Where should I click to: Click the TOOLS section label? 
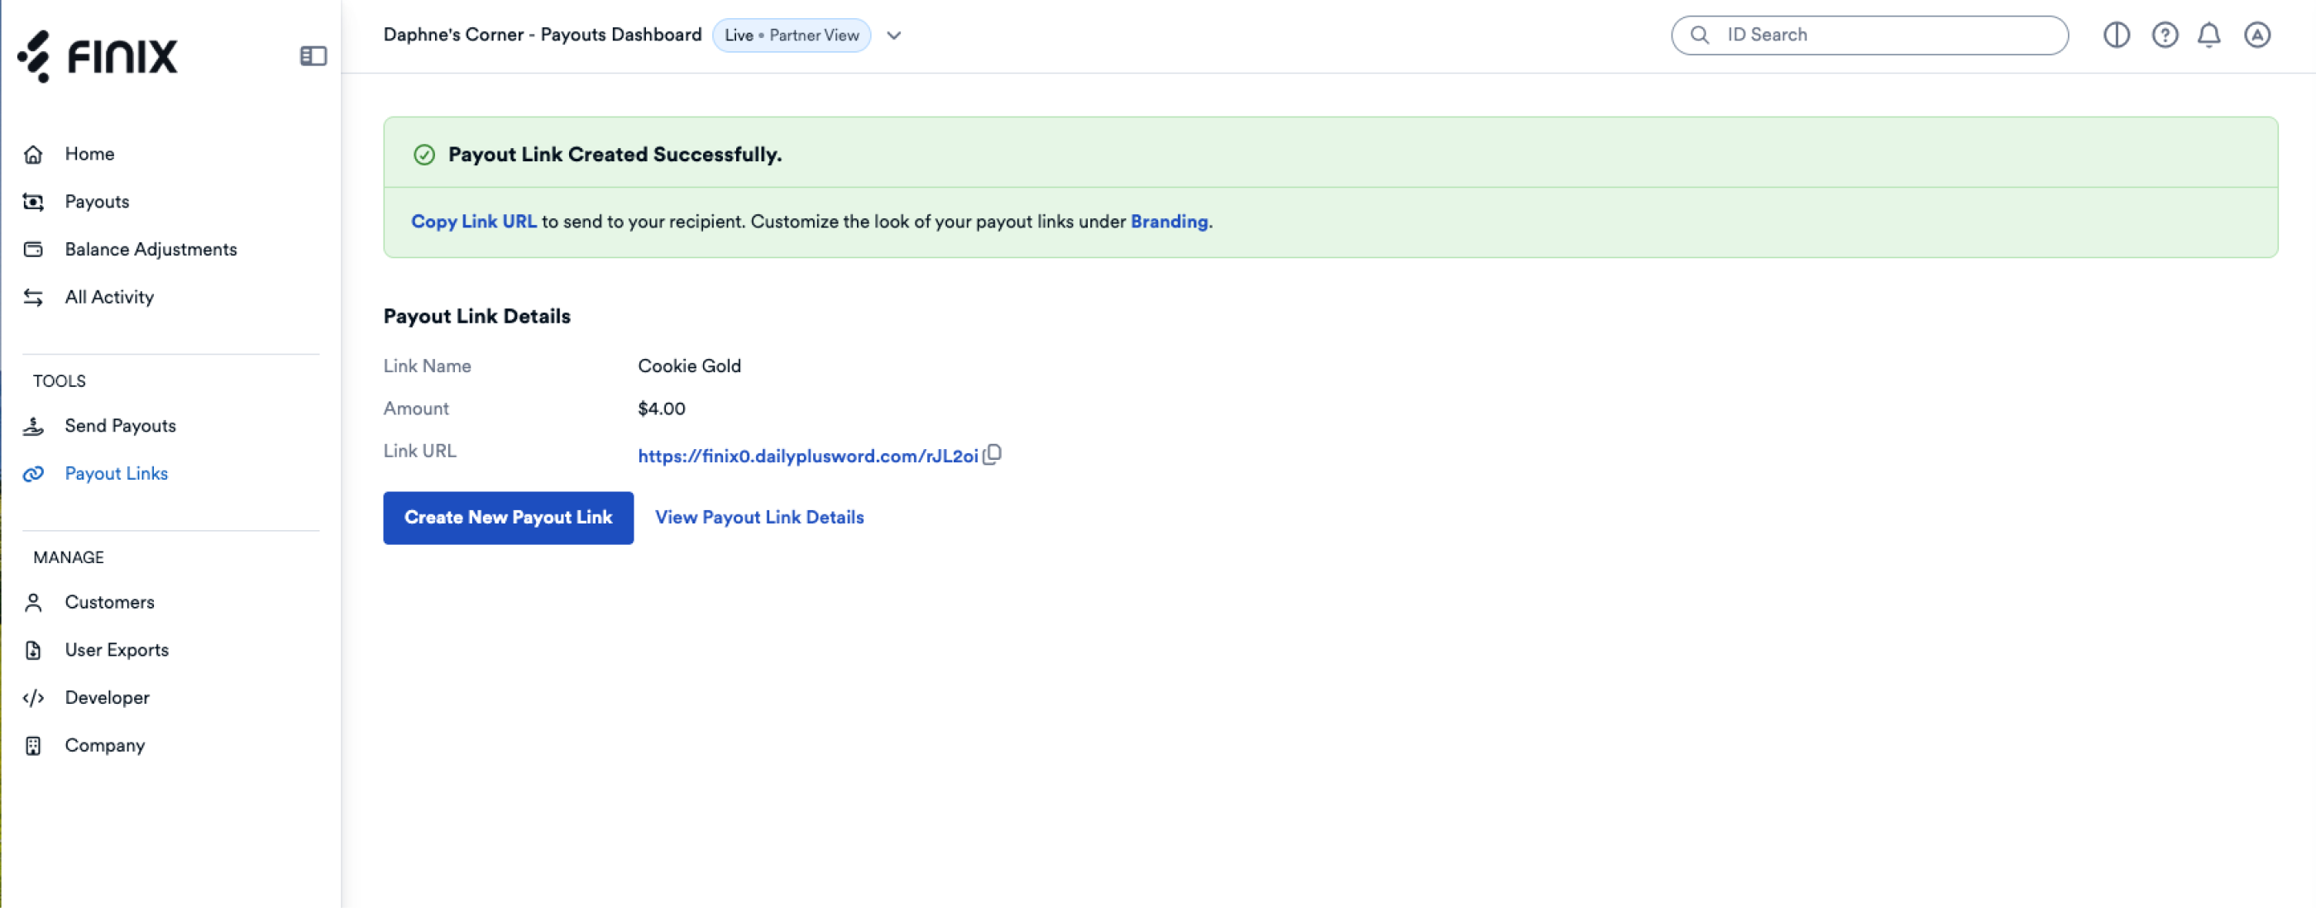coord(60,380)
